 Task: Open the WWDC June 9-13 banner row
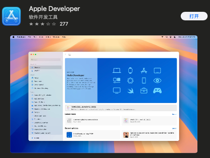click(121, 108)
